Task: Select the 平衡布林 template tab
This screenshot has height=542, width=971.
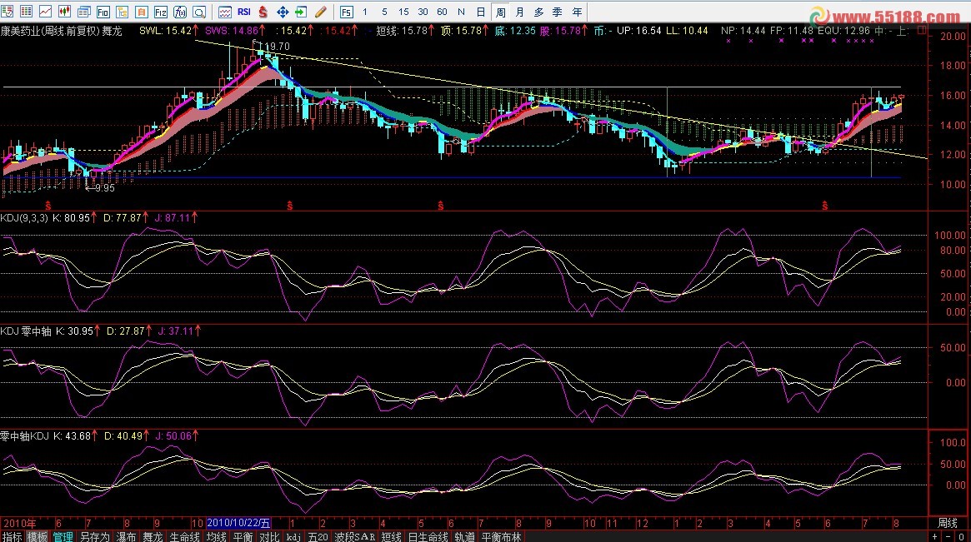Action: coord(502,536)
